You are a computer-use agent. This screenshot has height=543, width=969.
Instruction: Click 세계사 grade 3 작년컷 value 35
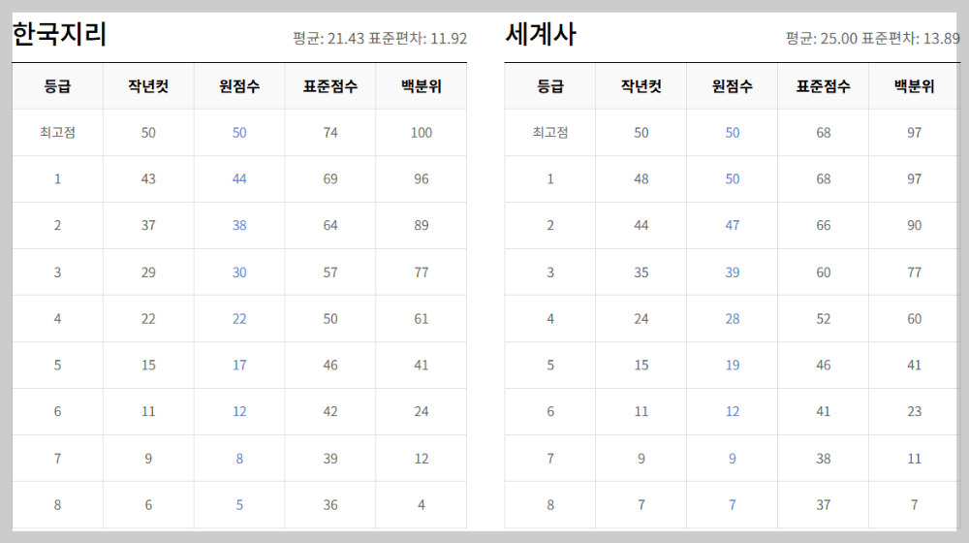point(641,272)
